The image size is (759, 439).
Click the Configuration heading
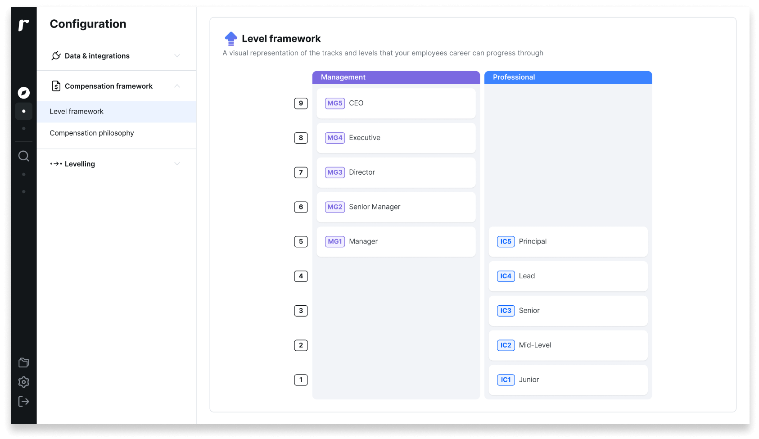[x=88, y=24]
